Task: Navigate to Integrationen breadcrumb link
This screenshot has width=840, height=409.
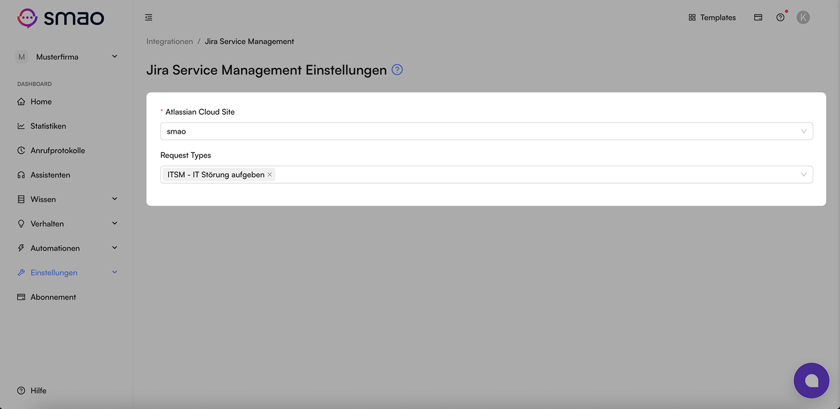Action: tap(170, 42)
